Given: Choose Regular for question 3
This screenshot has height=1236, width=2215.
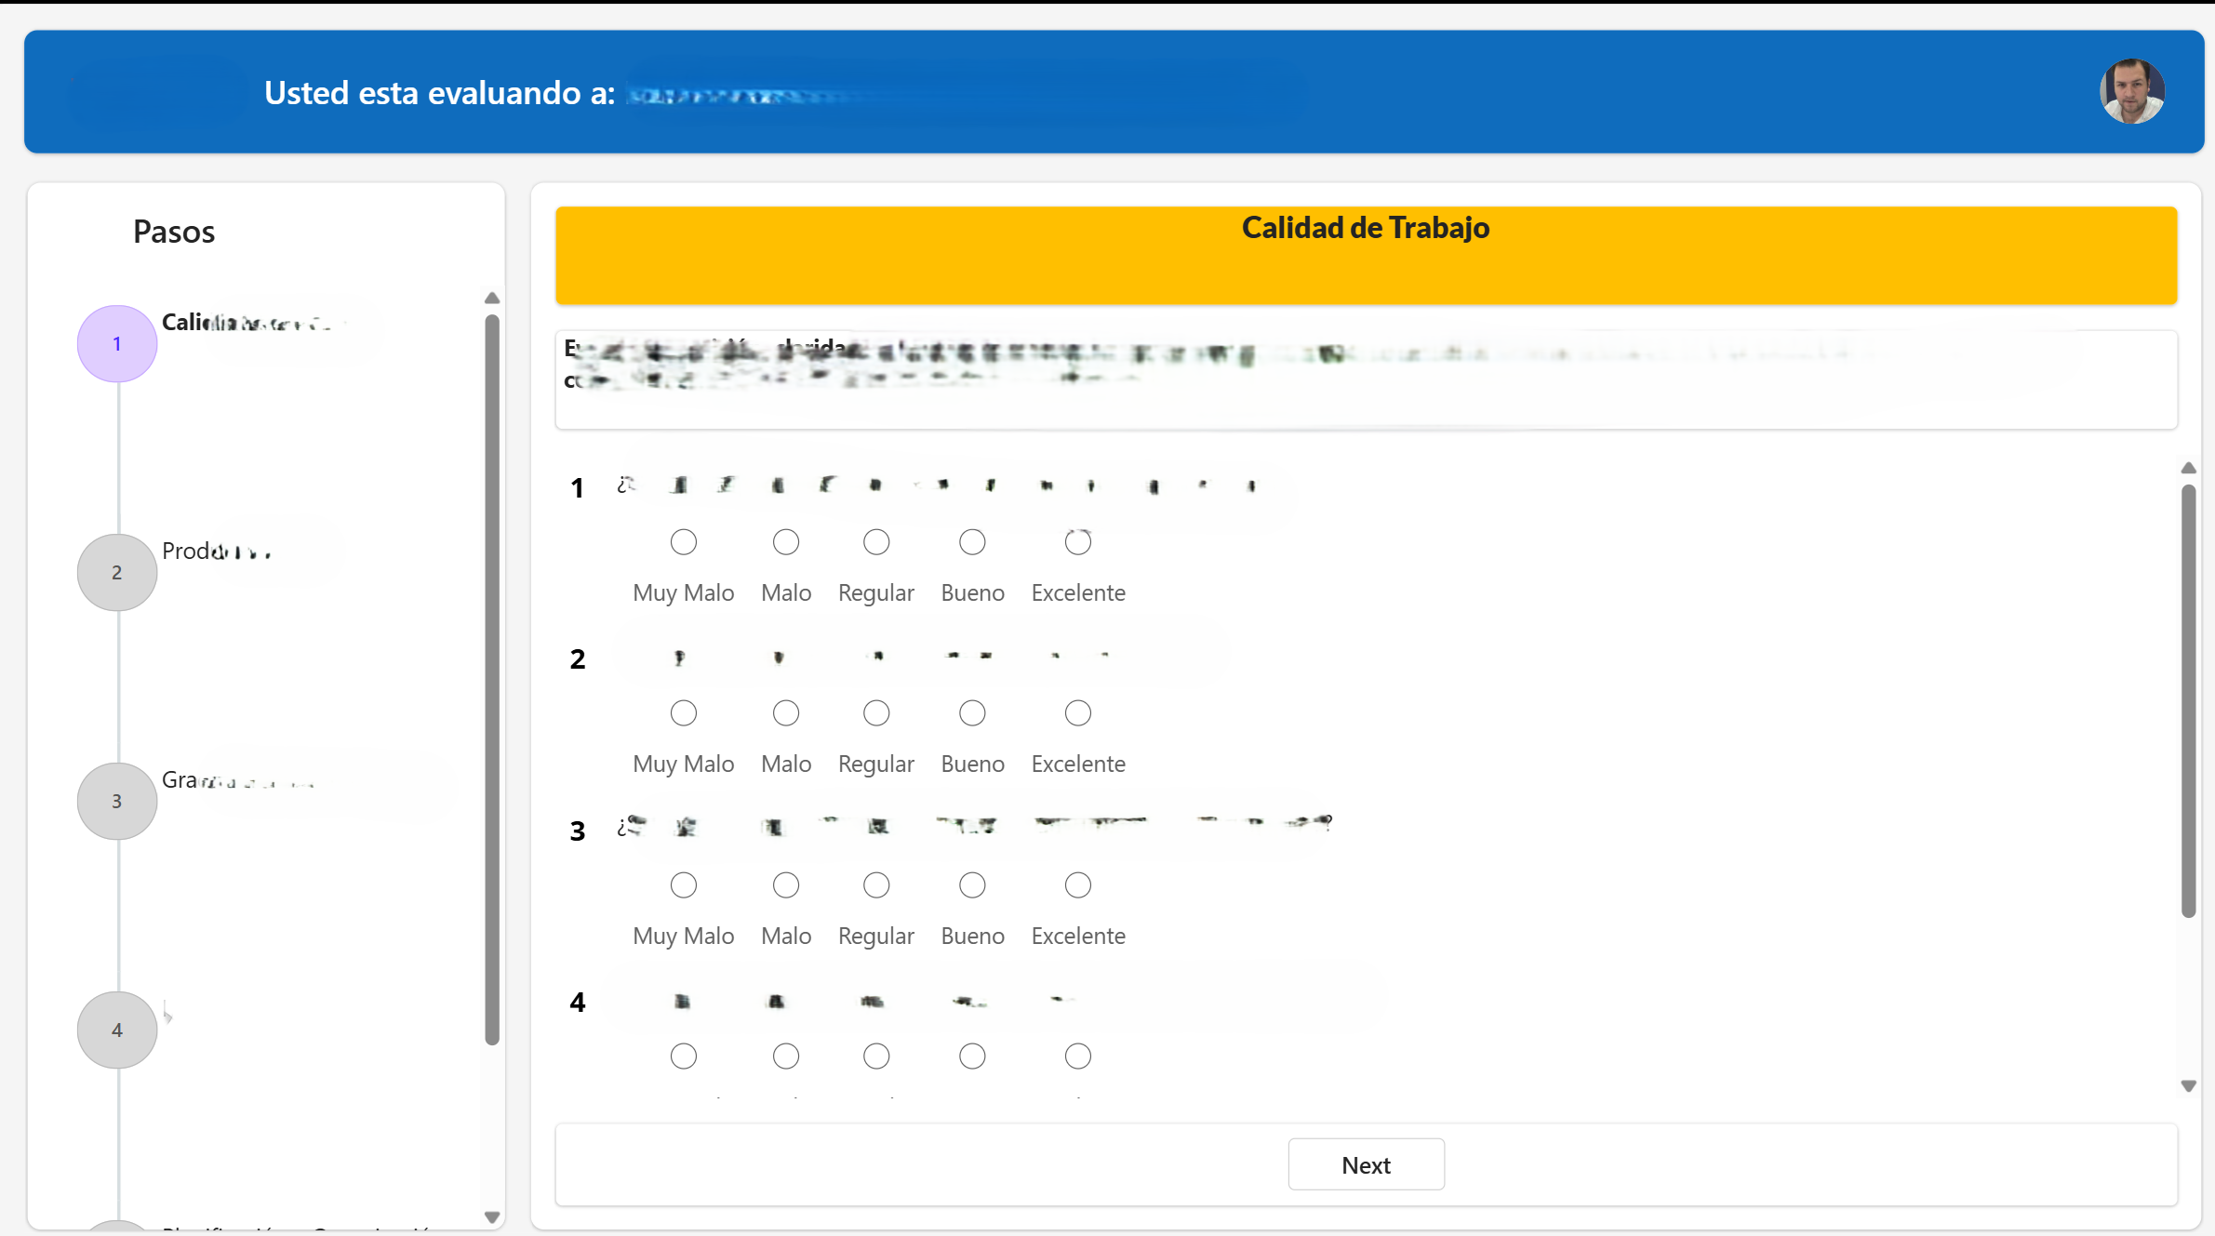Looking at the screenshot, I should (876, 885).
